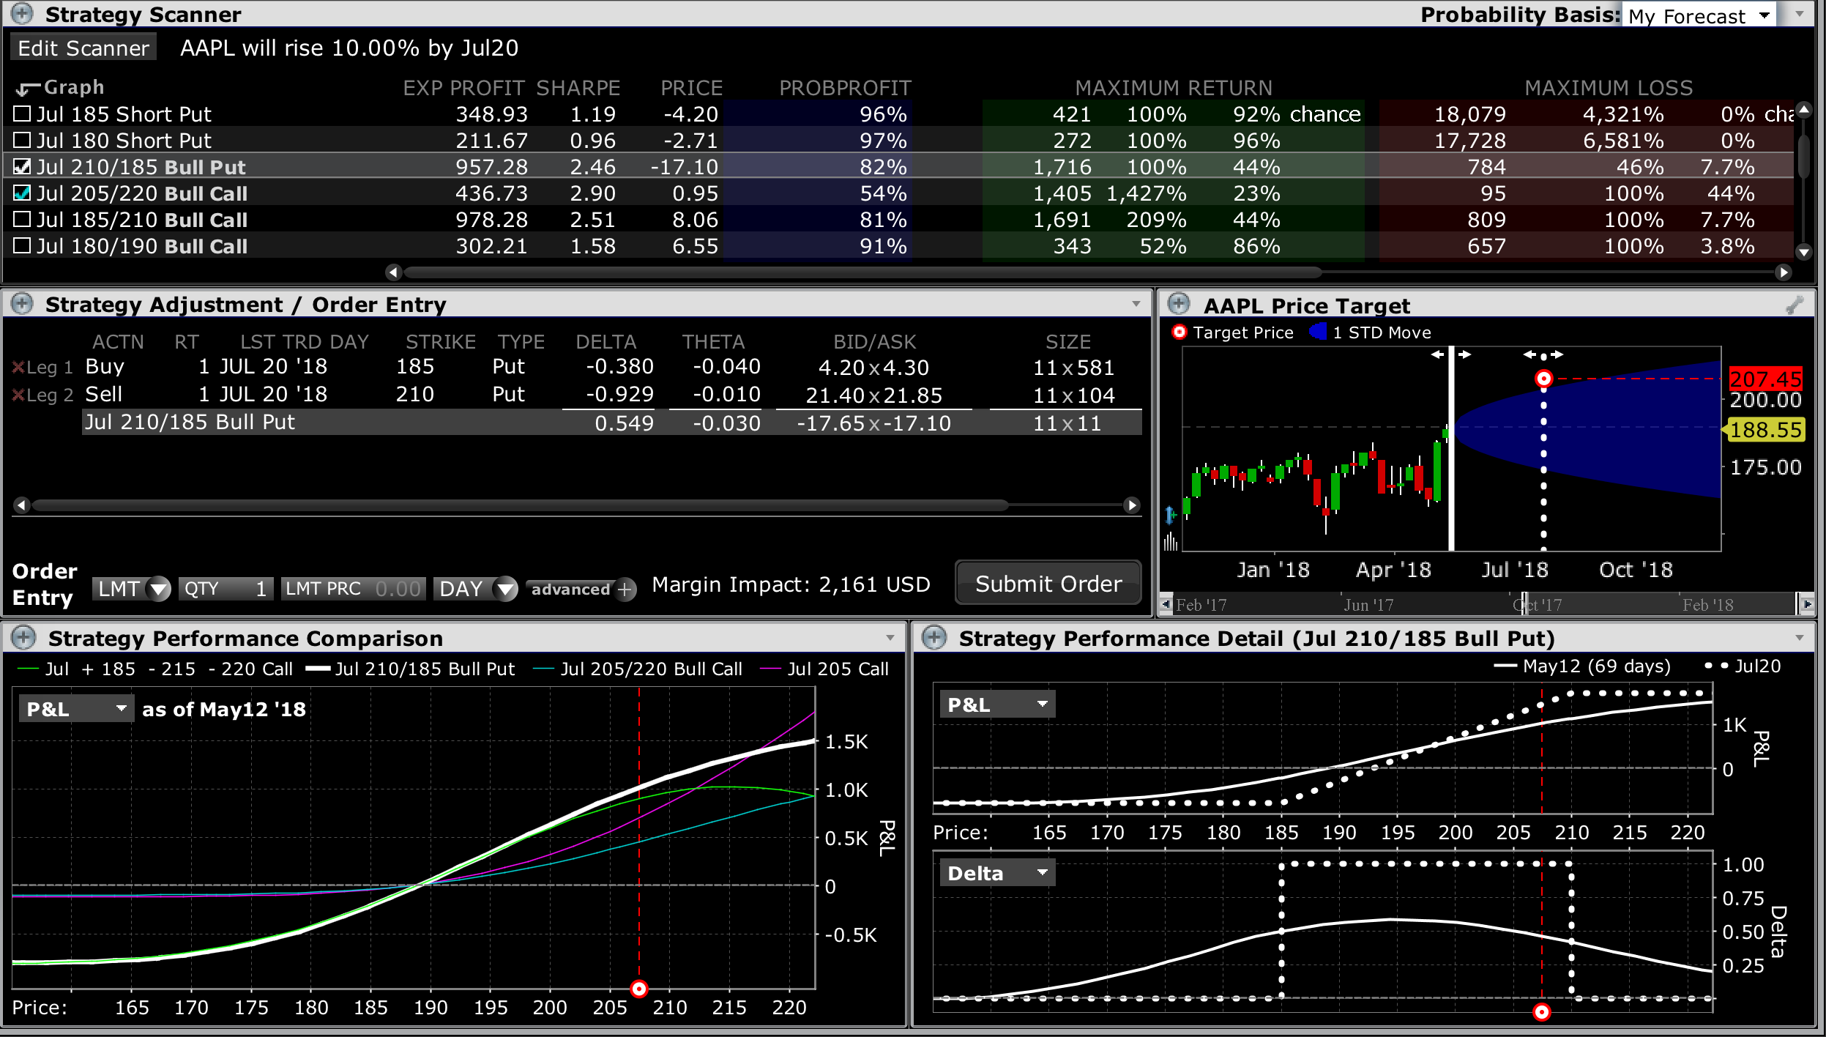This screenshot has height=1037, width=1826.
Task: Click the Strategy Scanner panel plus icon
Action: click(x=22, y=13)
